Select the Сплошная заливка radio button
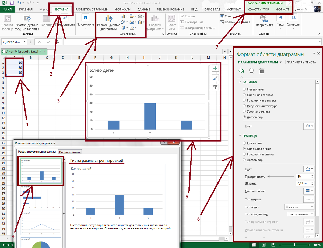The width and height of the screenshot is (323, 248). coord(244,95)
